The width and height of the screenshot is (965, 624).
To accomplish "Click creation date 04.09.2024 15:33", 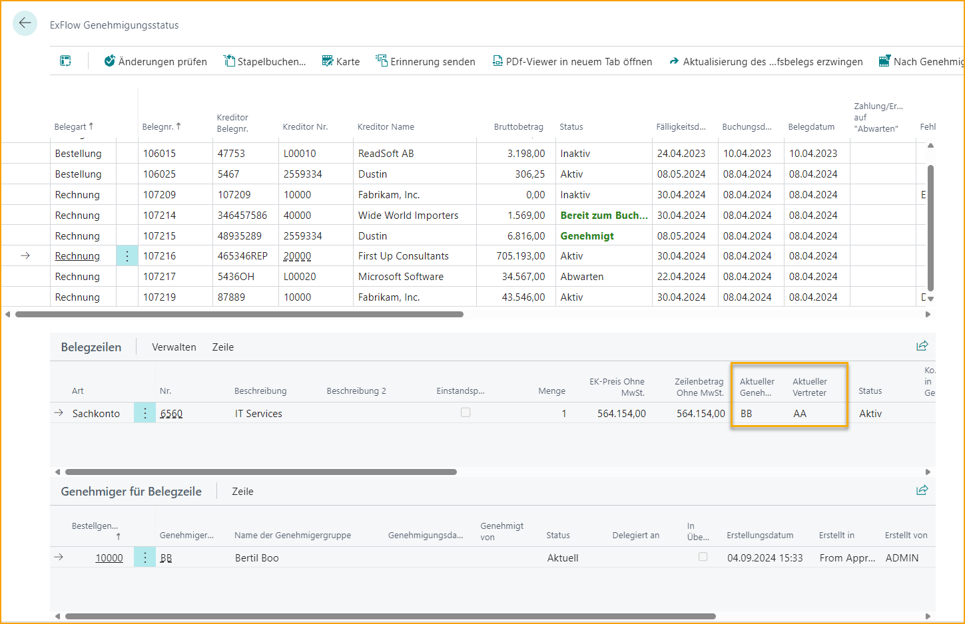I will click(x=765, y=557).
